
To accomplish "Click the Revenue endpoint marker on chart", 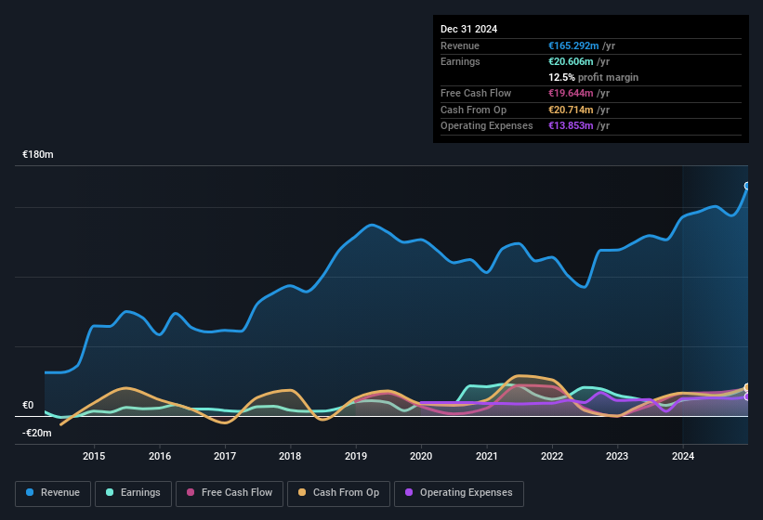I will click(747, 186).
